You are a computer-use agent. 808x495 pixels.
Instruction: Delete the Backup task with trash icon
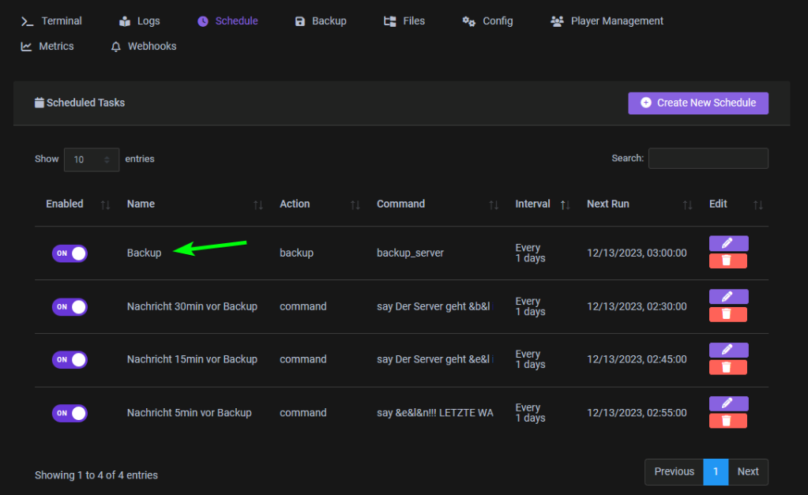(728, 261)
